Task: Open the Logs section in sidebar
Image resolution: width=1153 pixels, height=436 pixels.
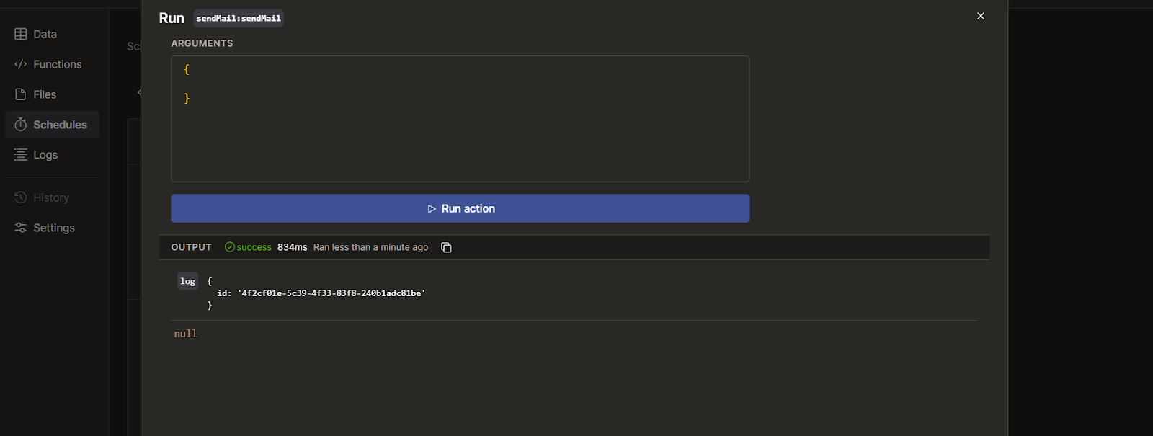Action: click(x=36, y=155)
